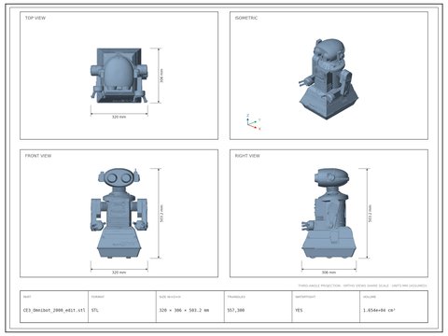This screenshot has width=448, height=336.
Task: Click the FORMAT header in title block
Action: pos(98,297)
